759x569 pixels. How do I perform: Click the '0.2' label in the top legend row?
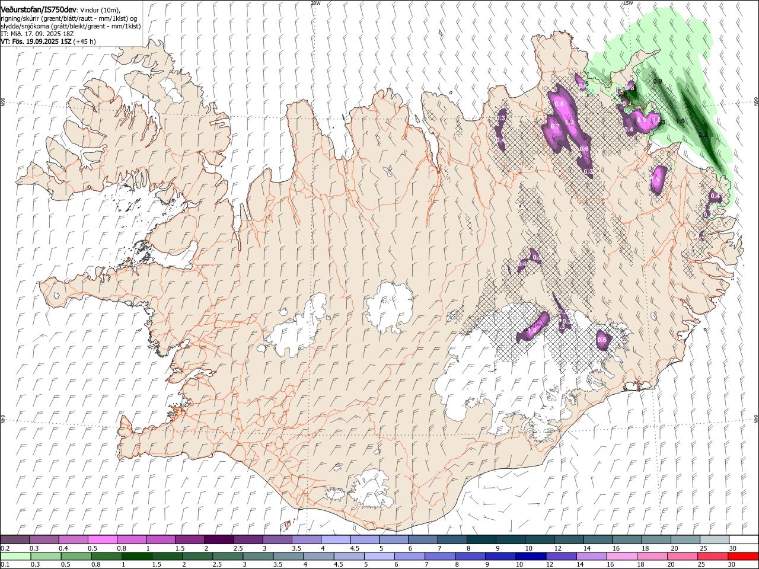point(5,548)
